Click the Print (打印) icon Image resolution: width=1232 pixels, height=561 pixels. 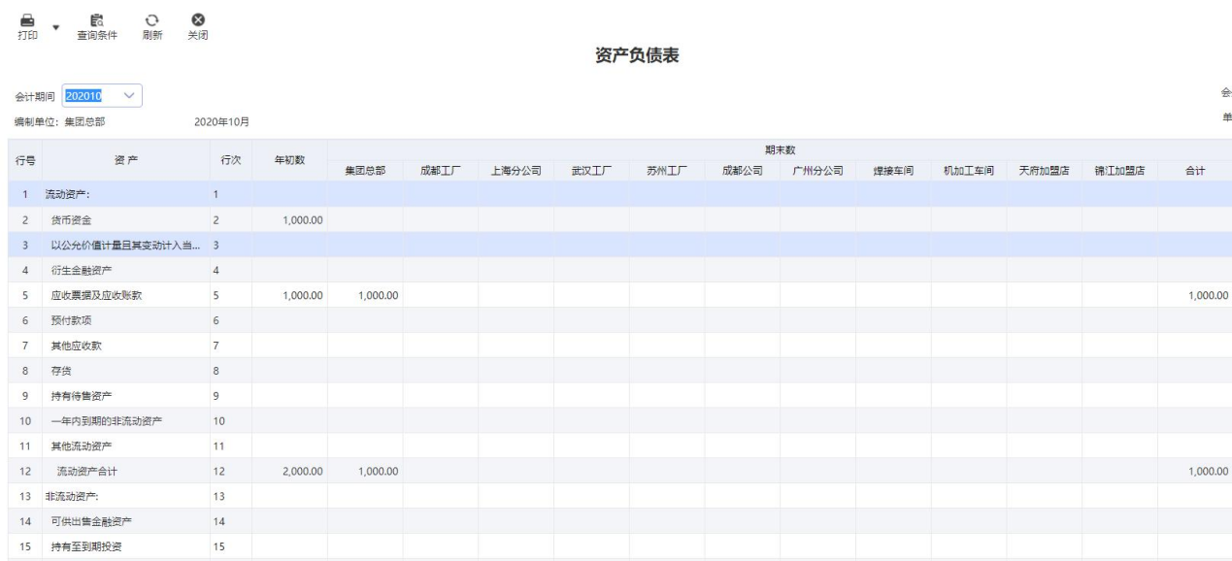pyautogui.click(x=27, y=19)
